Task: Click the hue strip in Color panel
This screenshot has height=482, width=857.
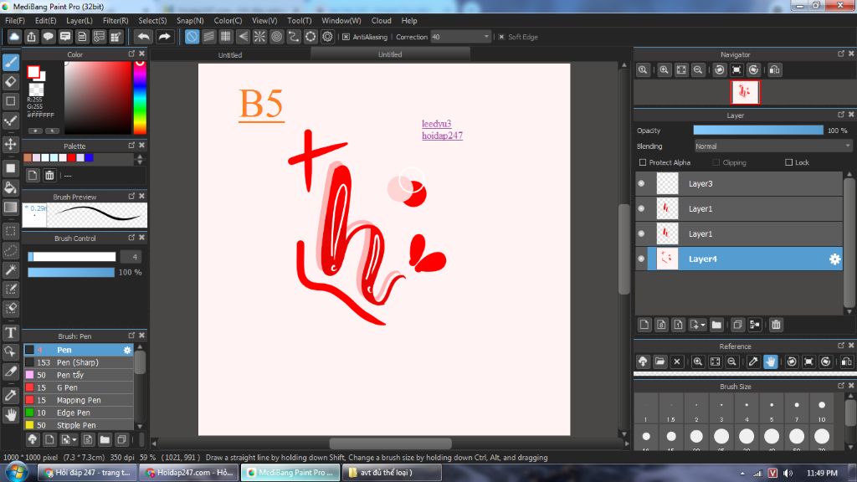Action: (x=140, y=98)
